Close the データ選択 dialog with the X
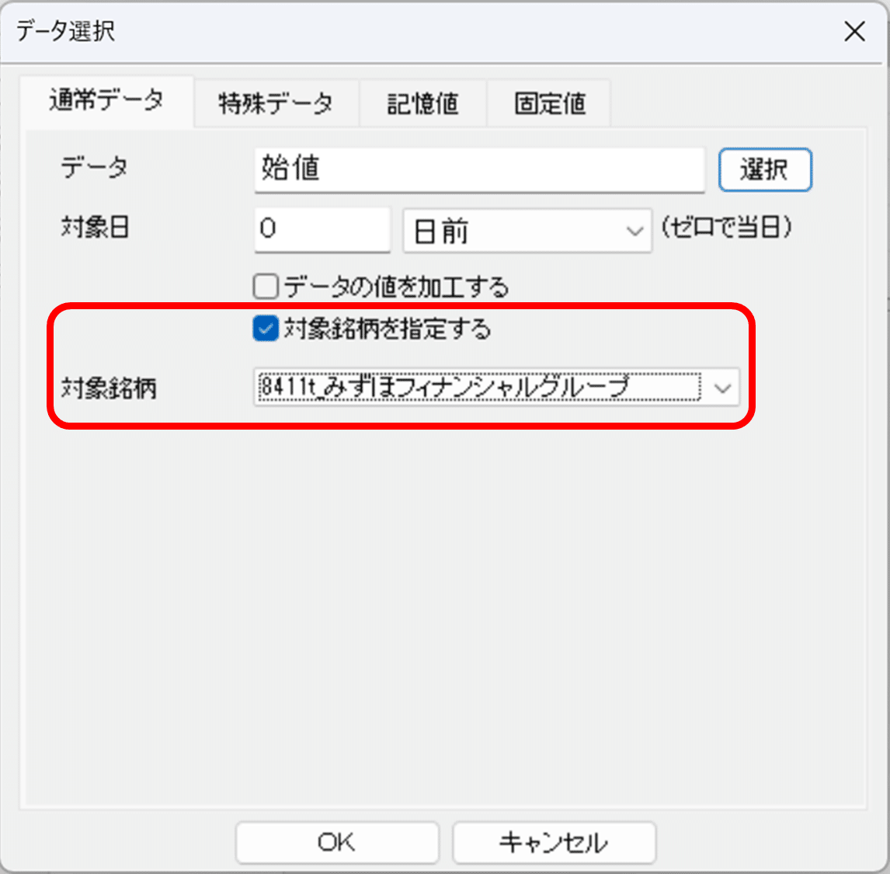 [854, 32]
